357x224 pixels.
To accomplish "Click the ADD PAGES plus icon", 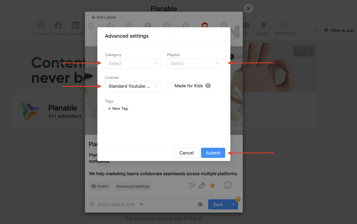I will 284,25.
